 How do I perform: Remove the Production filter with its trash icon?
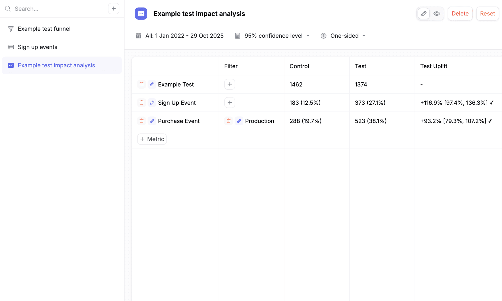pos(229,121)
